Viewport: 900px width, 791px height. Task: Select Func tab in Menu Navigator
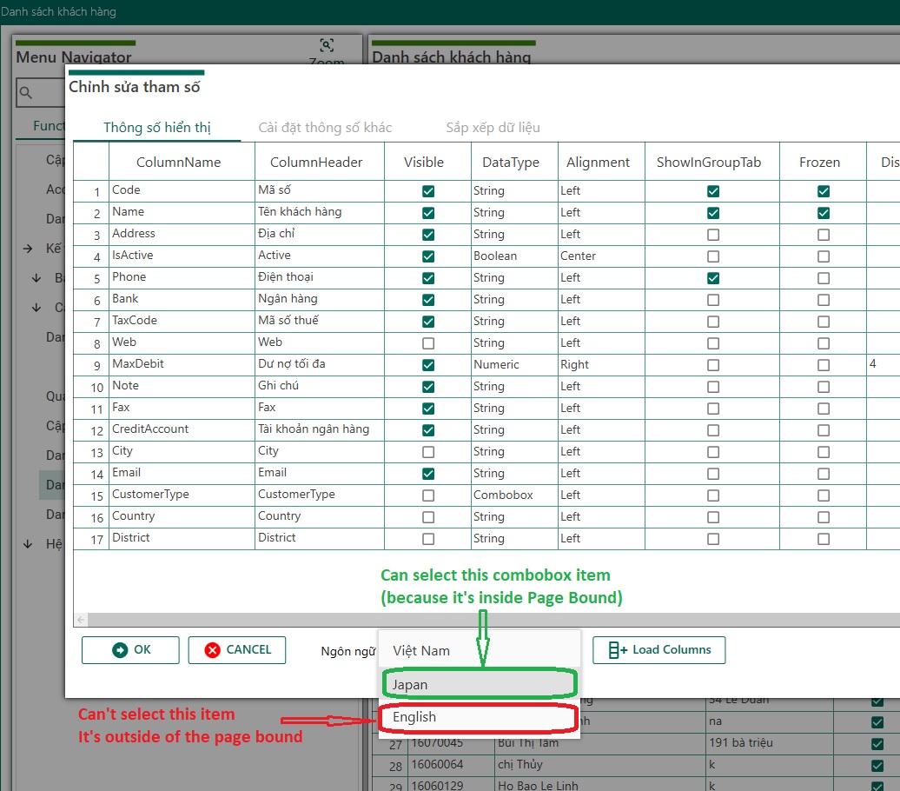(49, 126)
